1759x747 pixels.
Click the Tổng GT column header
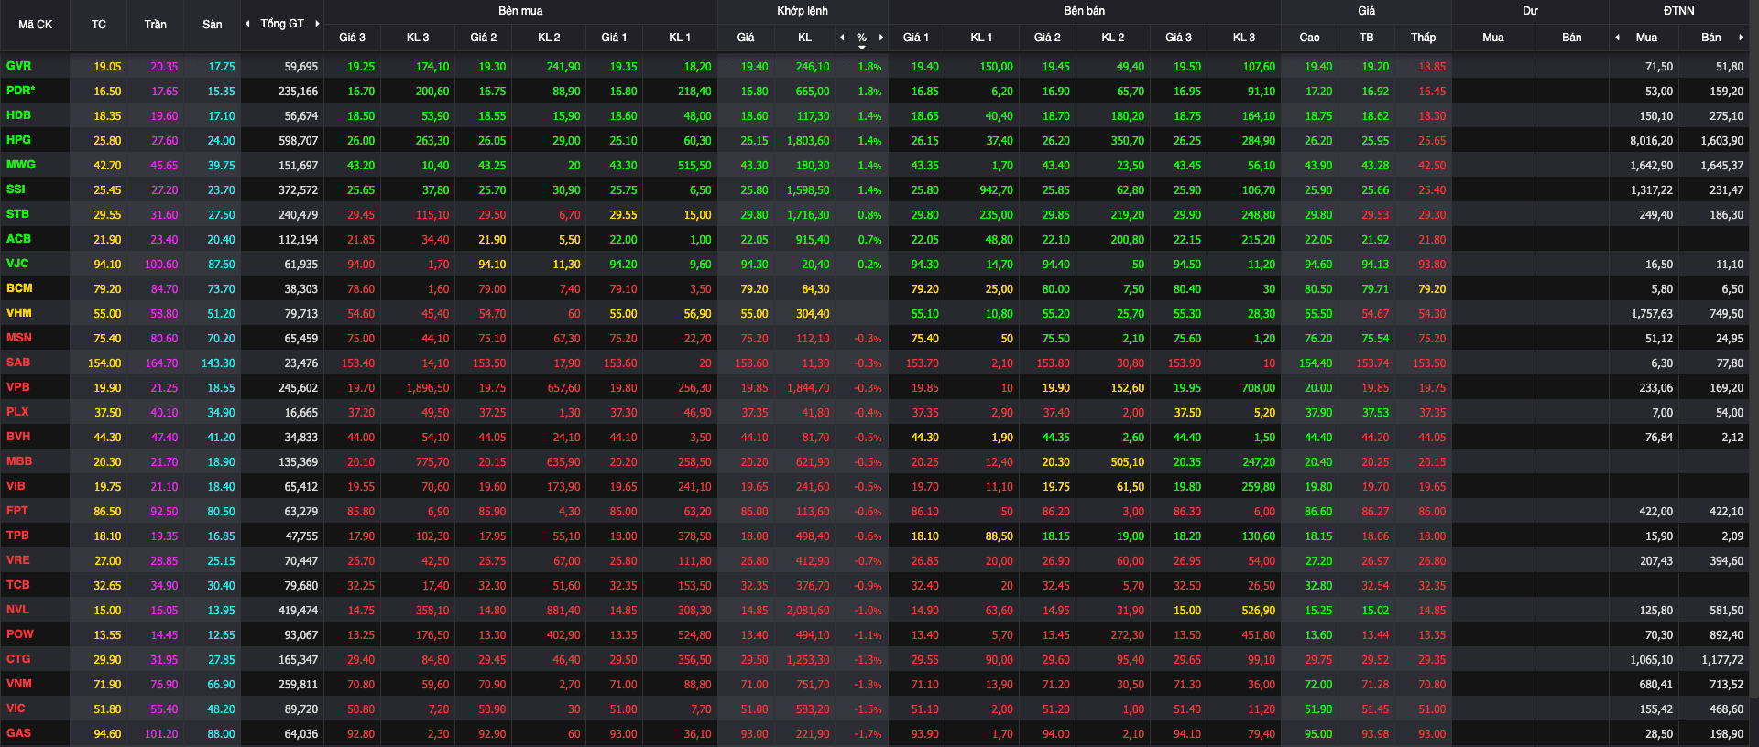282,24
